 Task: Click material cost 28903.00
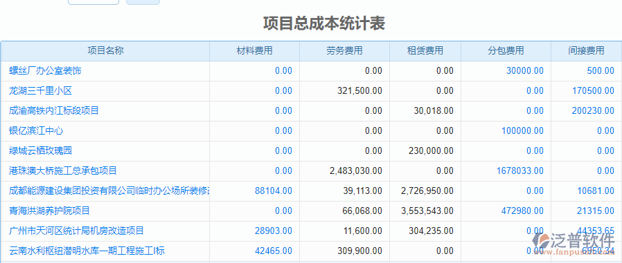coord(274,231)
